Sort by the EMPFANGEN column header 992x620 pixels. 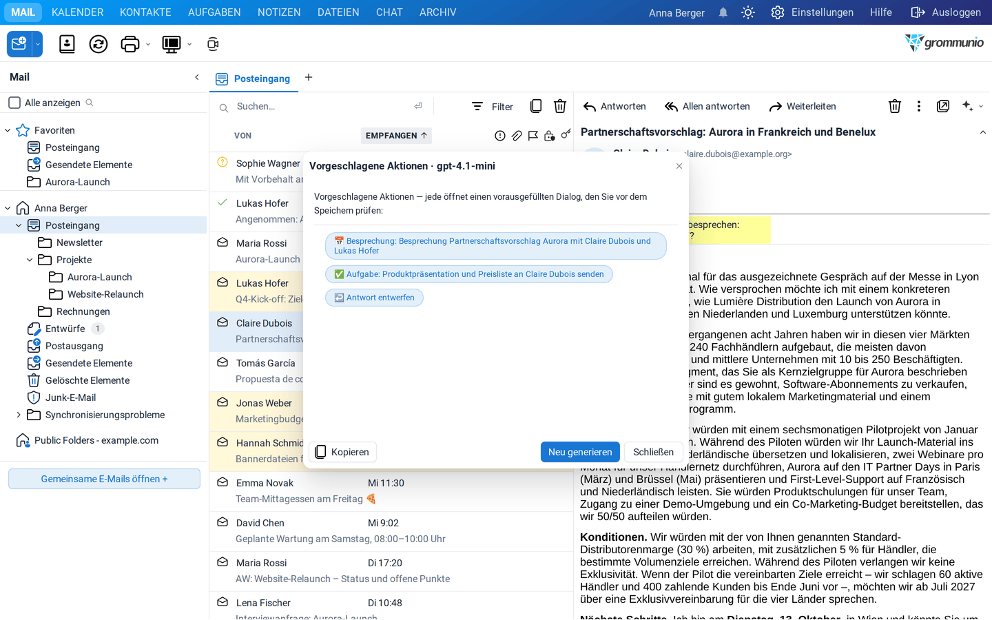pos(396,136)
